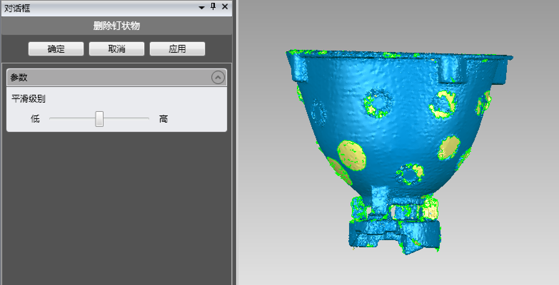Click the 取消 button

pyautogui.click(x=117, y=49)
